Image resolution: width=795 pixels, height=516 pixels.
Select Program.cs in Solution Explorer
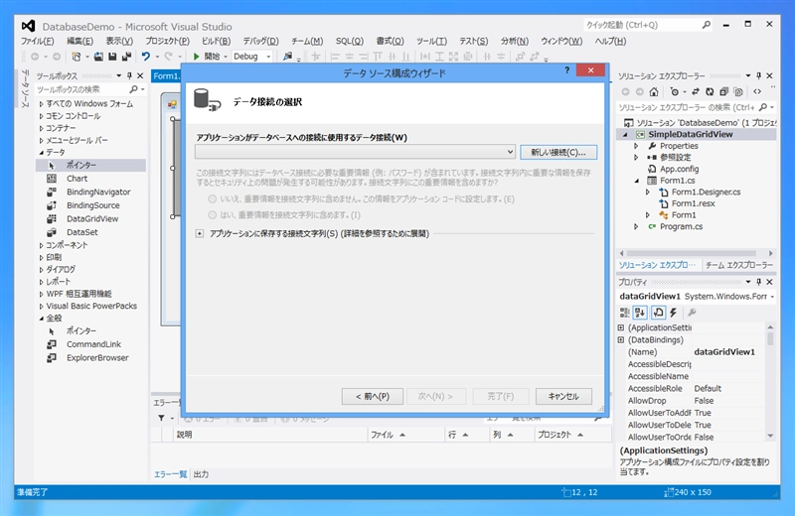click(x=681, y=227)
